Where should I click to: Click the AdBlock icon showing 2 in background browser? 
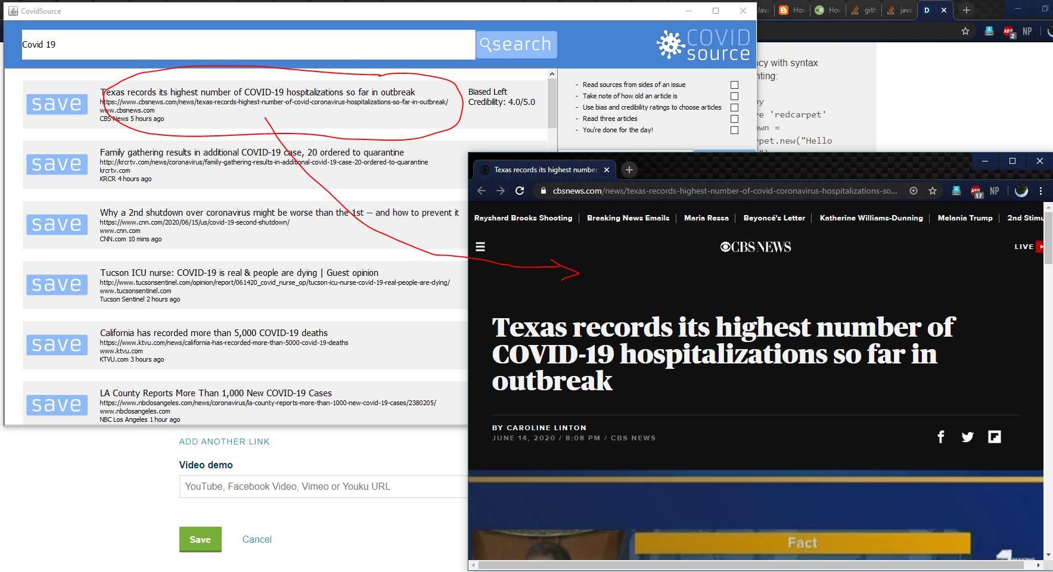[x=1009, y=32]
